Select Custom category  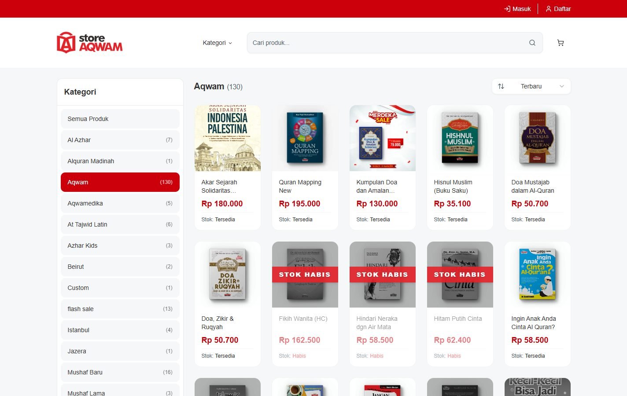click(x=120, y=288)
